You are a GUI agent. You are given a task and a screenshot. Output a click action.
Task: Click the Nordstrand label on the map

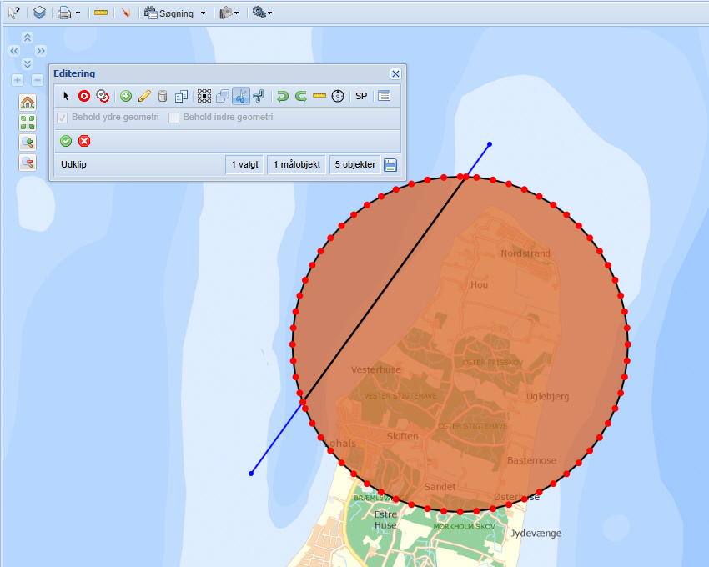pyautogui.click(x=525, y=253)
